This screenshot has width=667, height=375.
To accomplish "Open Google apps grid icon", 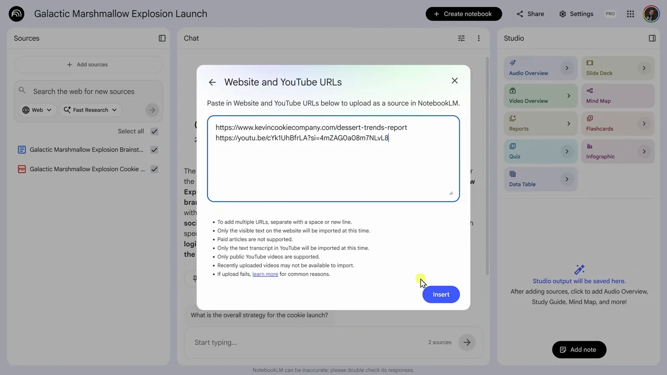I will (630, 14).
